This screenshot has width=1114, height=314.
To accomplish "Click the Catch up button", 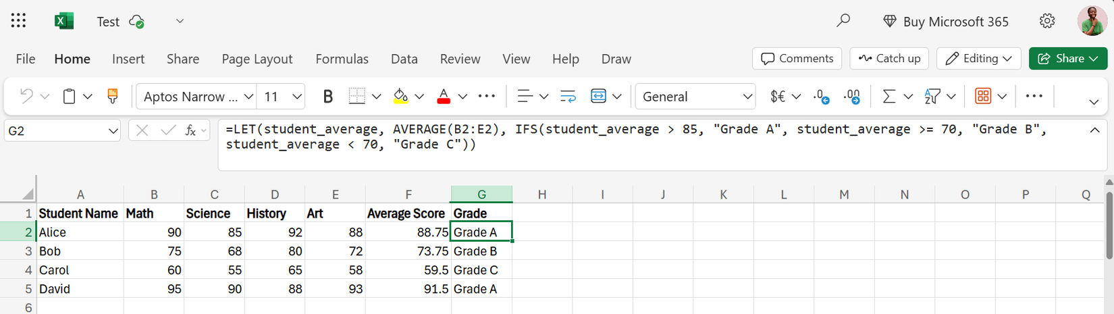I will pyautogui.click(x=889, y=59).
